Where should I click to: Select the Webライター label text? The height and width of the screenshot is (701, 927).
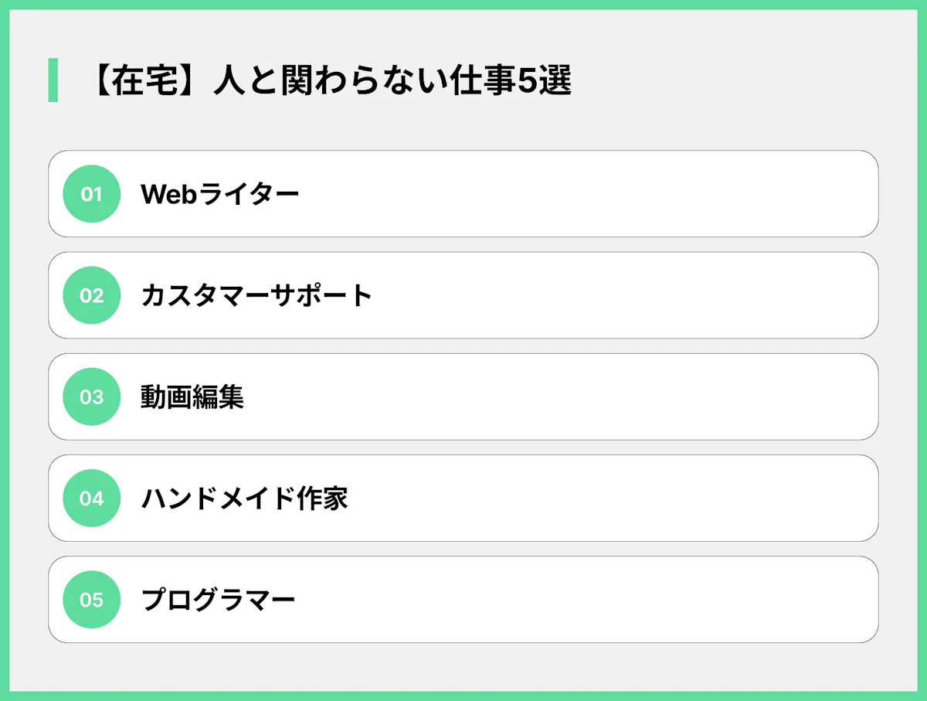point(219,194)
